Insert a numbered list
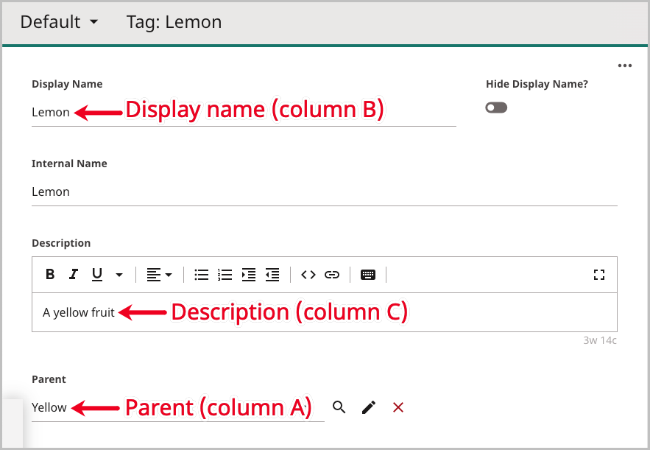This screenshot has height=450, width=650. [225, 275]
